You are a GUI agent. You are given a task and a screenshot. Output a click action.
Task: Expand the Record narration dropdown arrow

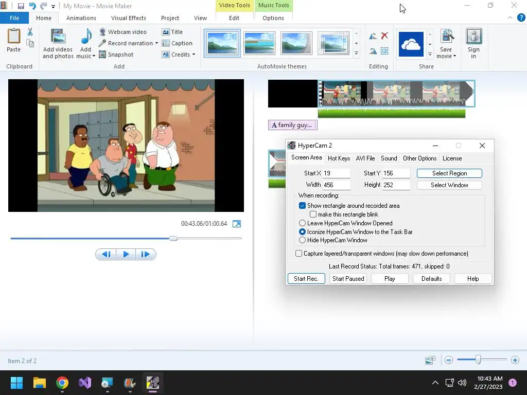[x=156, y=43]
